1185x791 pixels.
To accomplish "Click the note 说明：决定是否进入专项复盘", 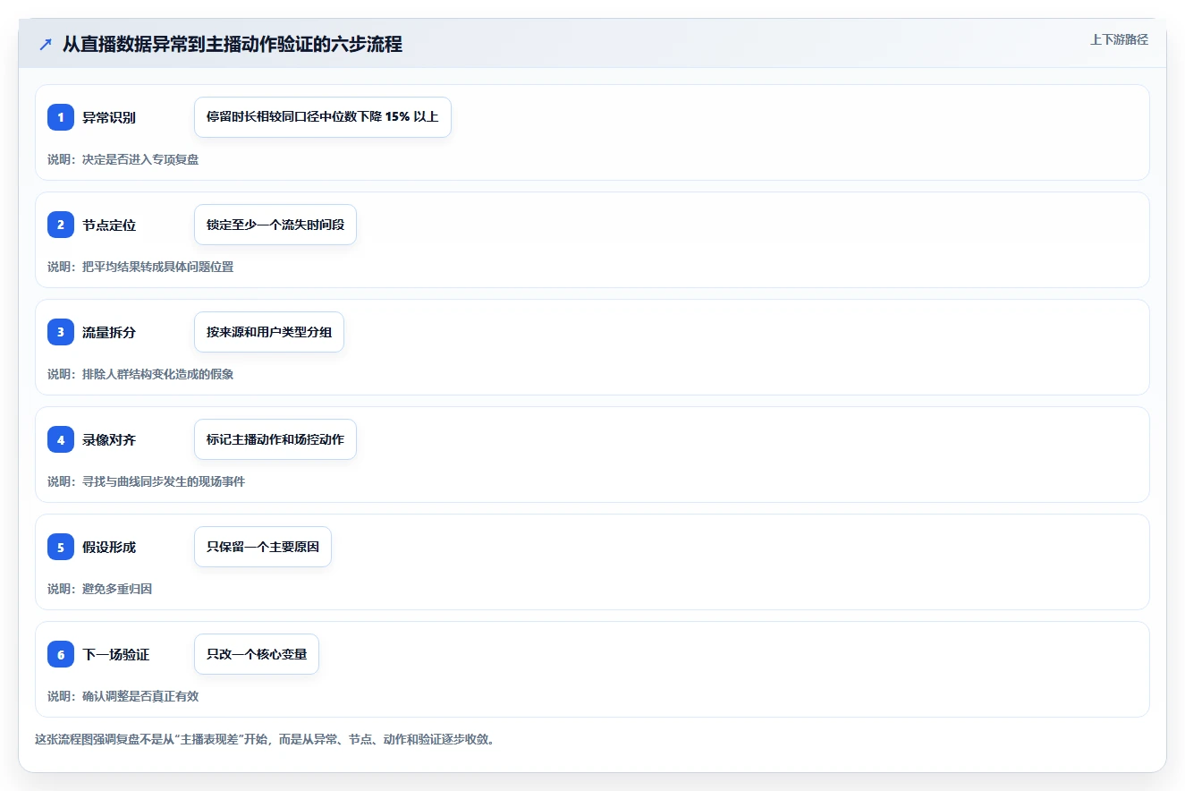I will [x=123, y=159].
